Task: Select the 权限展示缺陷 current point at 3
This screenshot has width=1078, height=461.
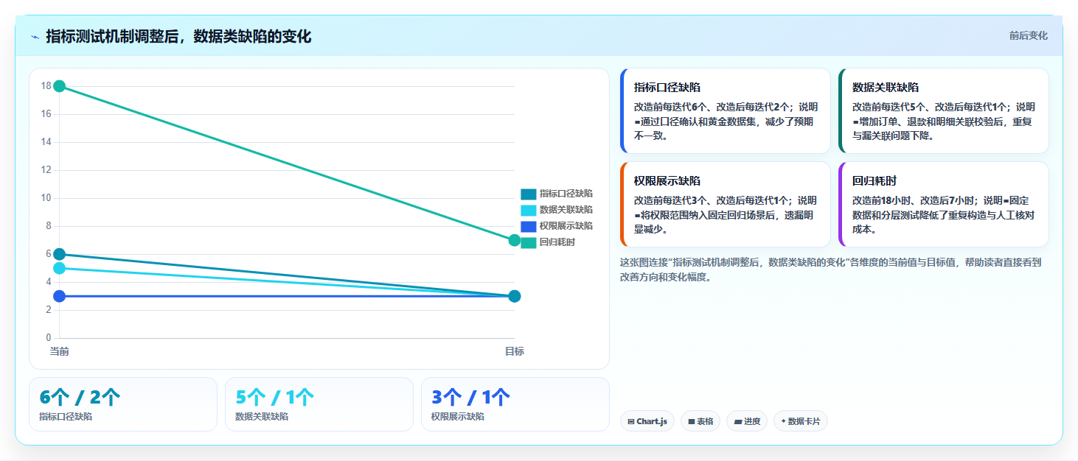Action: click(x=60, y=296)
